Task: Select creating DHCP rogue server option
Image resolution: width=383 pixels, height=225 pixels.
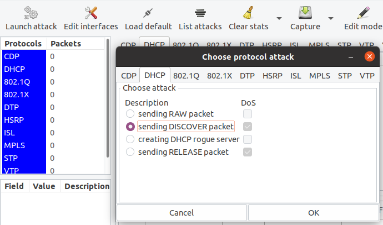Action: coord(130,139)
